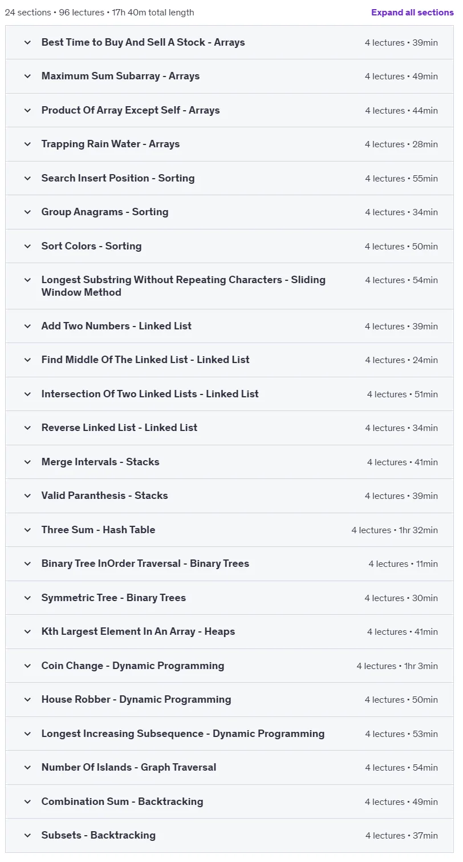This screenshot has height=862, width=463.
Task: Click the Subsets - Backtracking section title
Action: [99, 835]
